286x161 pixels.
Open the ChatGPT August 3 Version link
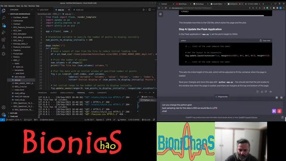[248, 117]
